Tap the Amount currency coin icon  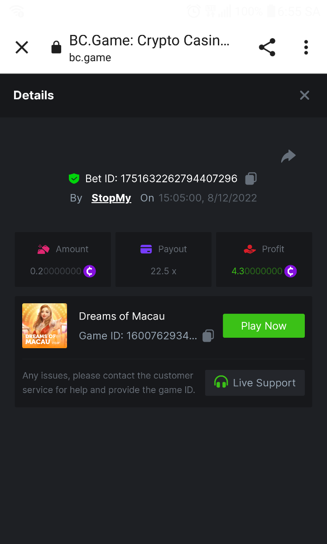[90, 272]
